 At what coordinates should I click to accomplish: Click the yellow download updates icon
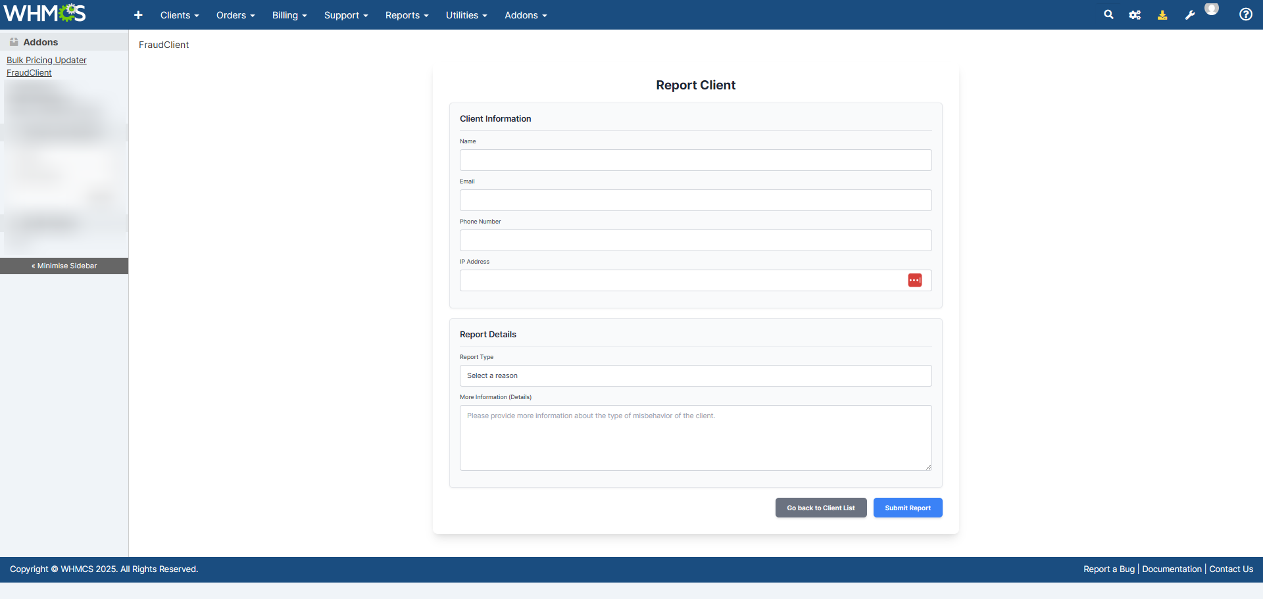click(x=1162, y=14)
